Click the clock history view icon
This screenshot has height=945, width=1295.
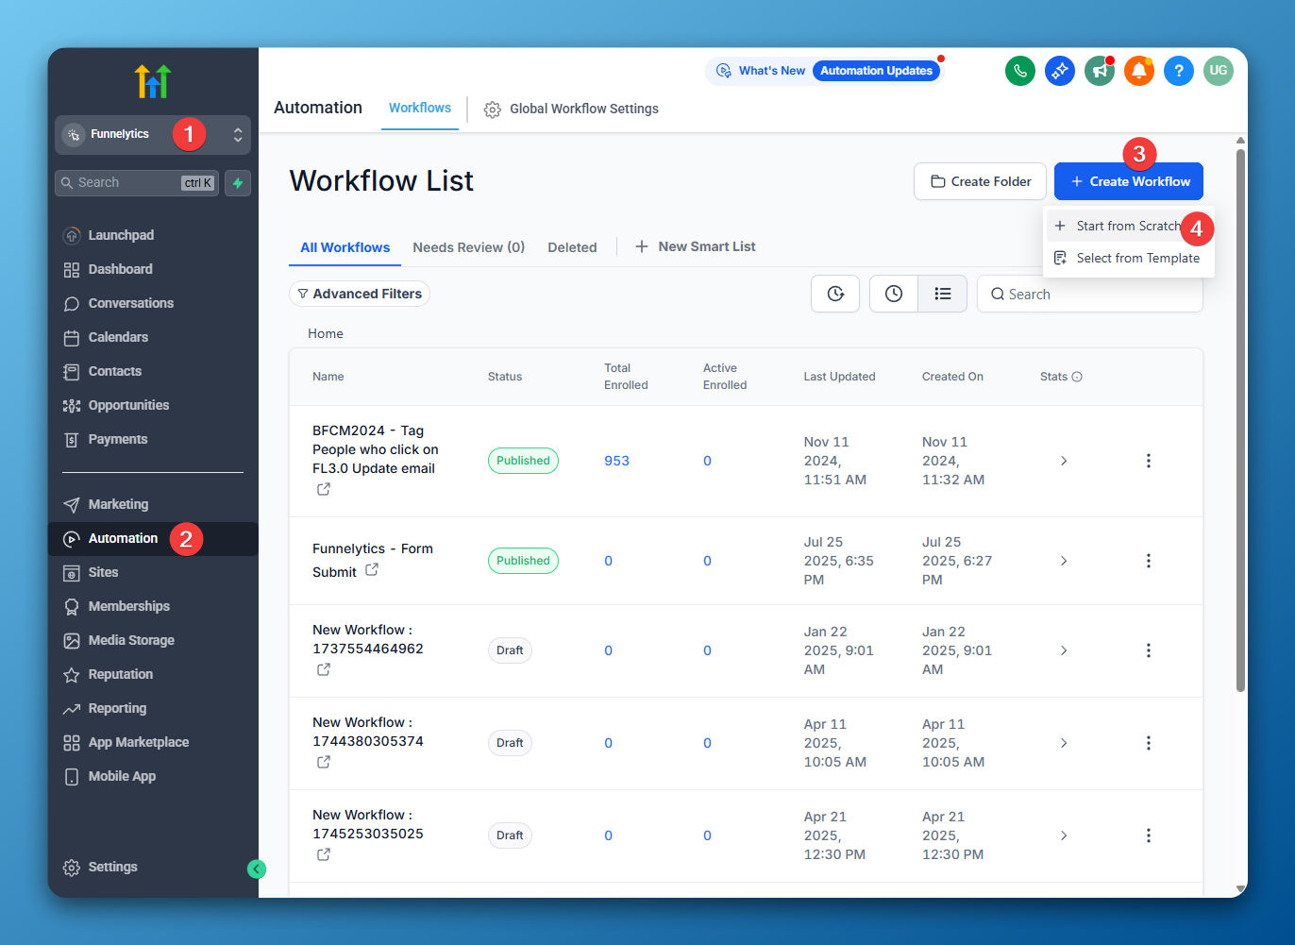pos(893,294)
